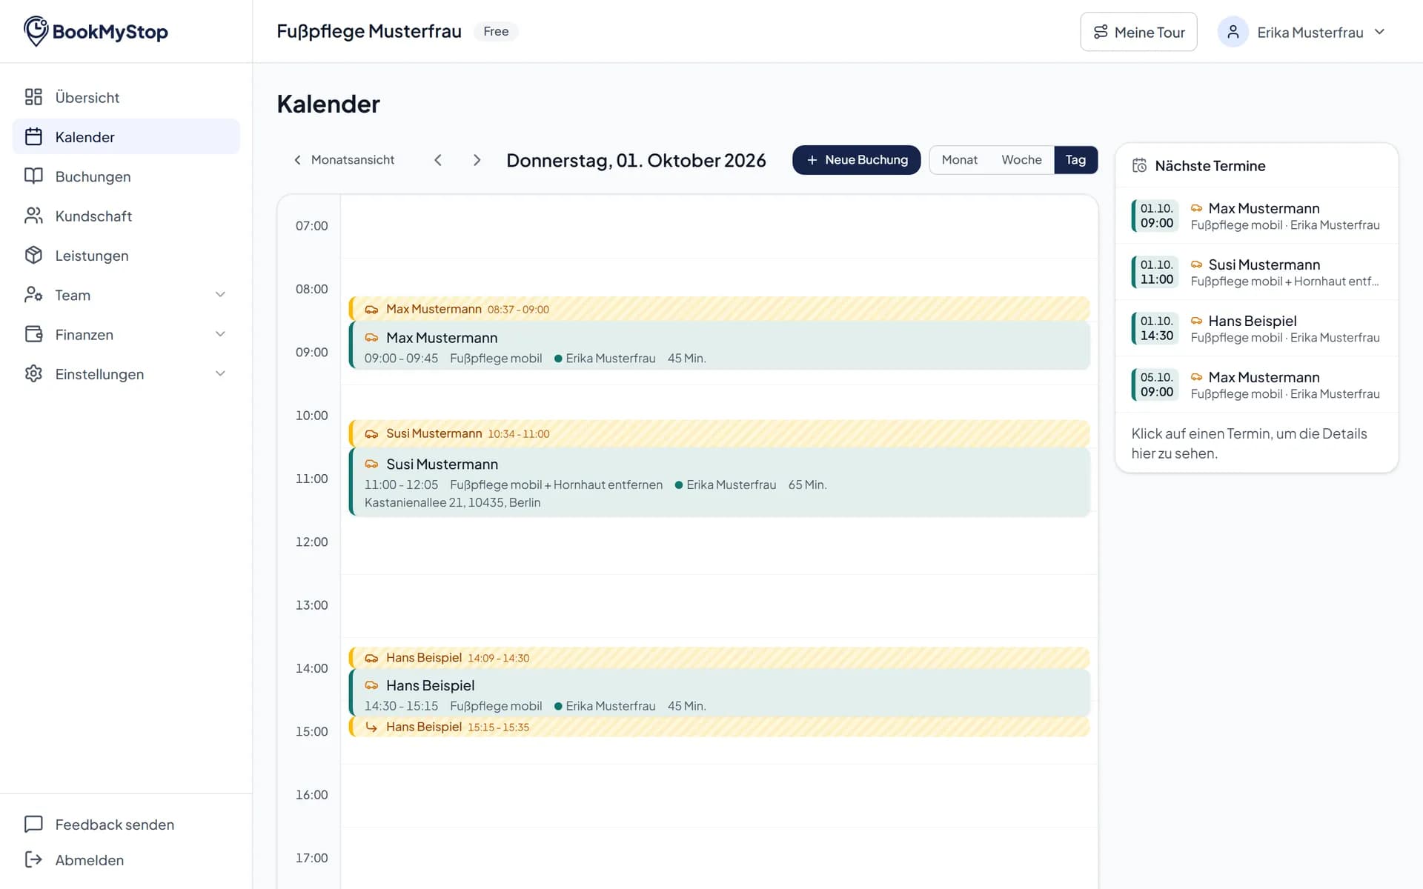Expand the Finanzen submenu chevron

(220, 334)
